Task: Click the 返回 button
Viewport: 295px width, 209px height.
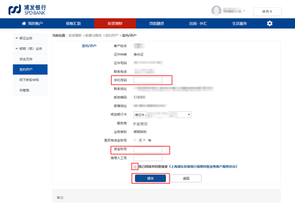Action: click(x=186, y=178)
